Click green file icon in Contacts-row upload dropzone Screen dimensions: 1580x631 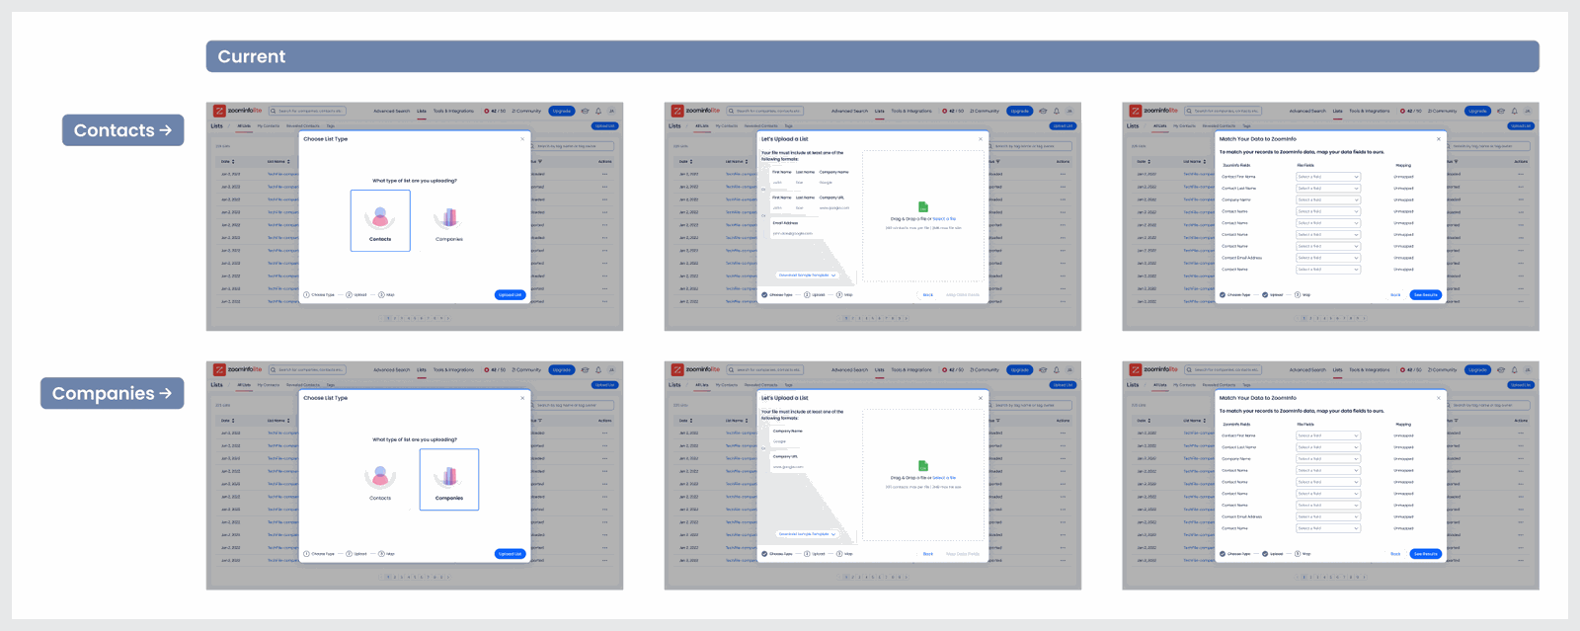point(923,207)
